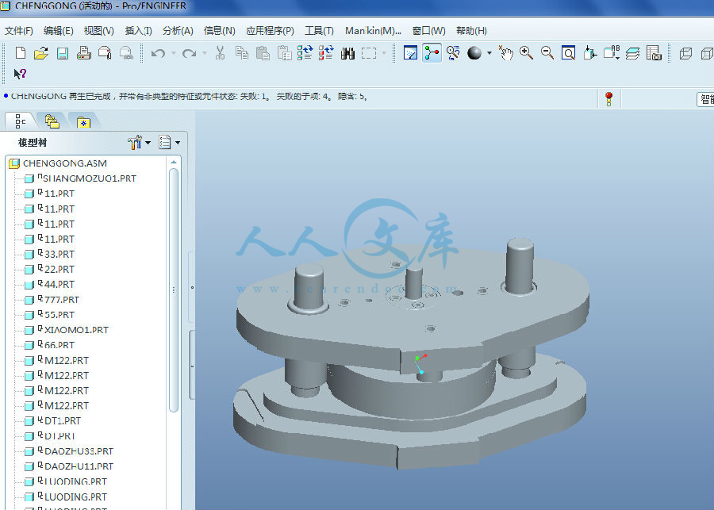This screenshot has height=510, width=714.
Task: Click the model tree scroll-up arrow
Action: [x=174, y=162]
